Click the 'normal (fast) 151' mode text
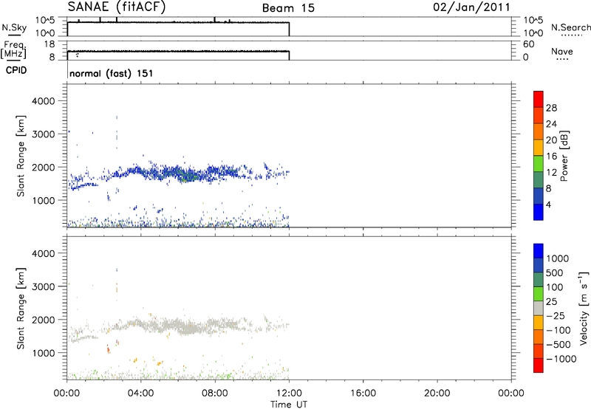This screenshot has width=591, height=409. pyautogui.click(x=112, y=73)
